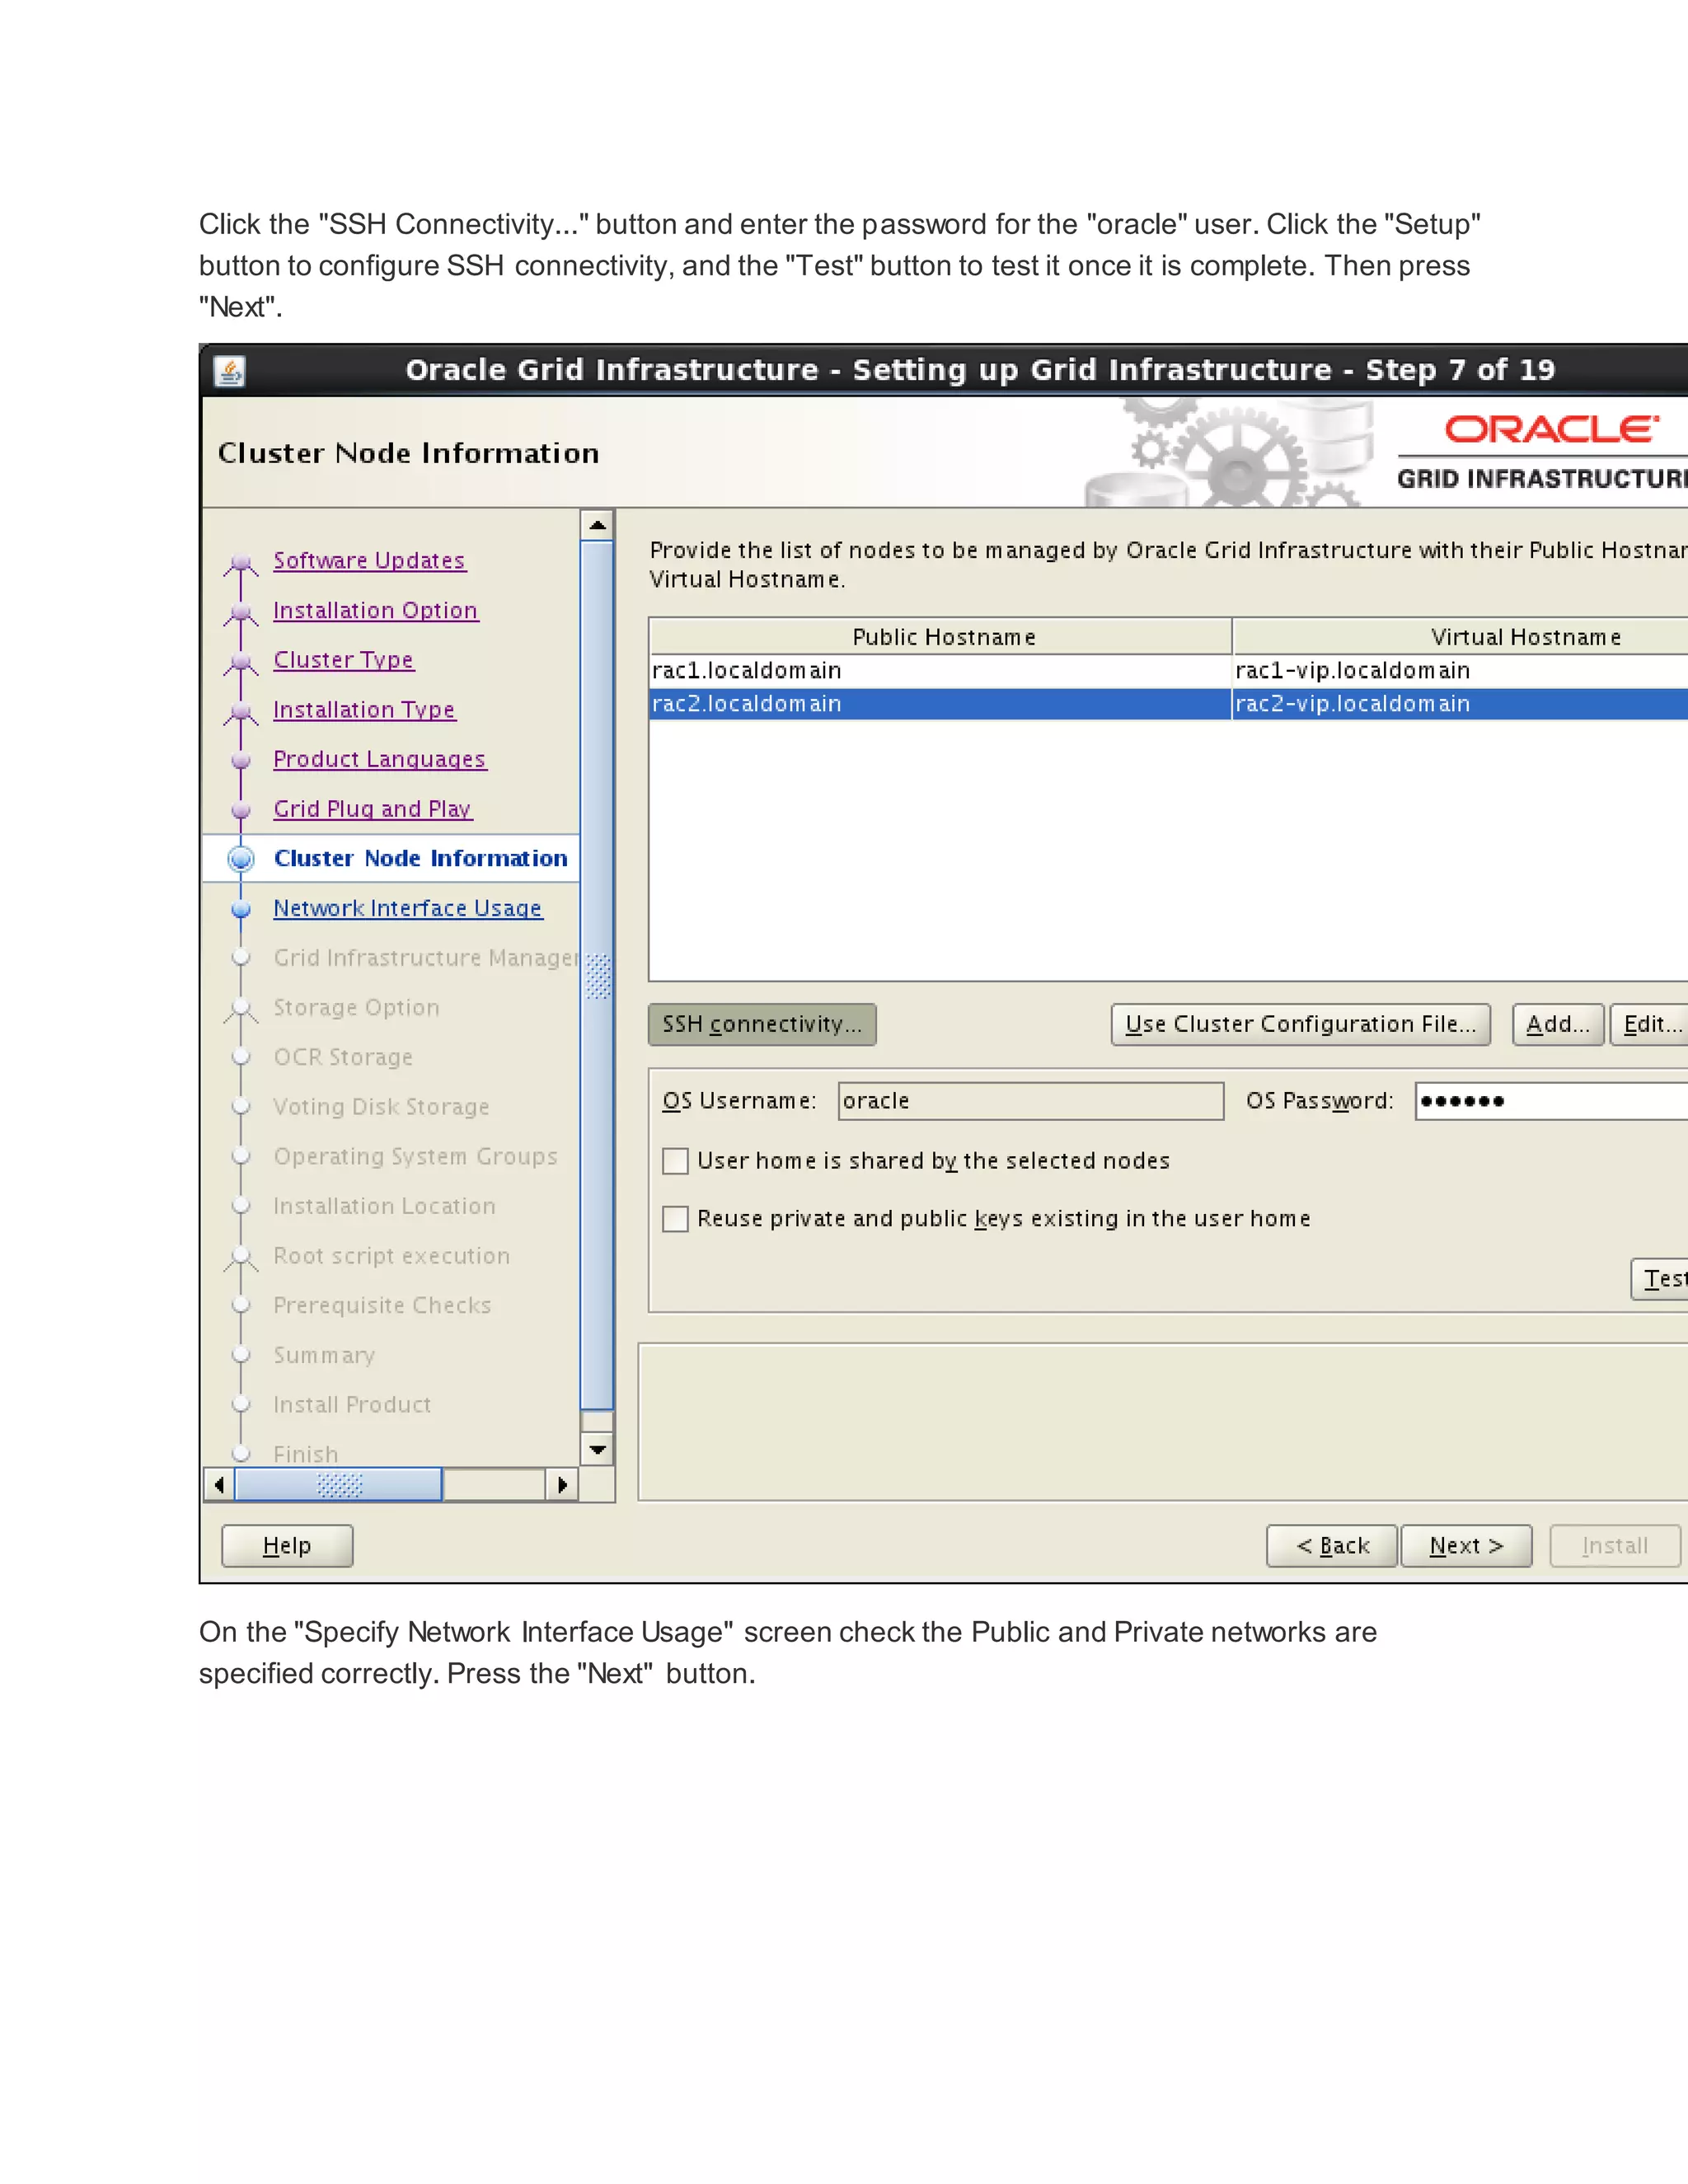Image resolution: width=1688 pixels, height=2184 pixels.
Task: Open SSH connectivity settings
Action: click(762, 1024)
